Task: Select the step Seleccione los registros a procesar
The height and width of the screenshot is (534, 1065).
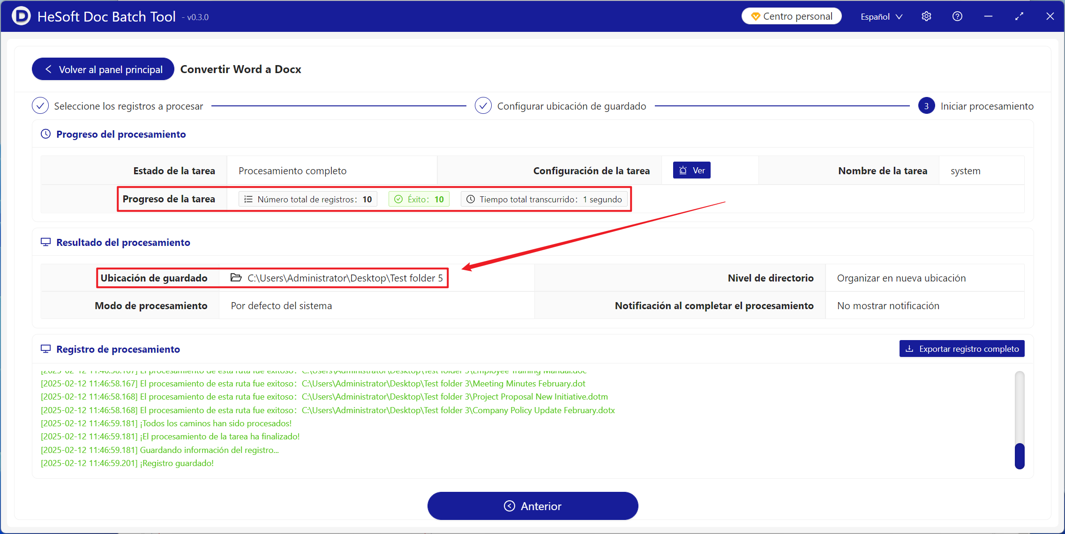Action: coord(128,106)
